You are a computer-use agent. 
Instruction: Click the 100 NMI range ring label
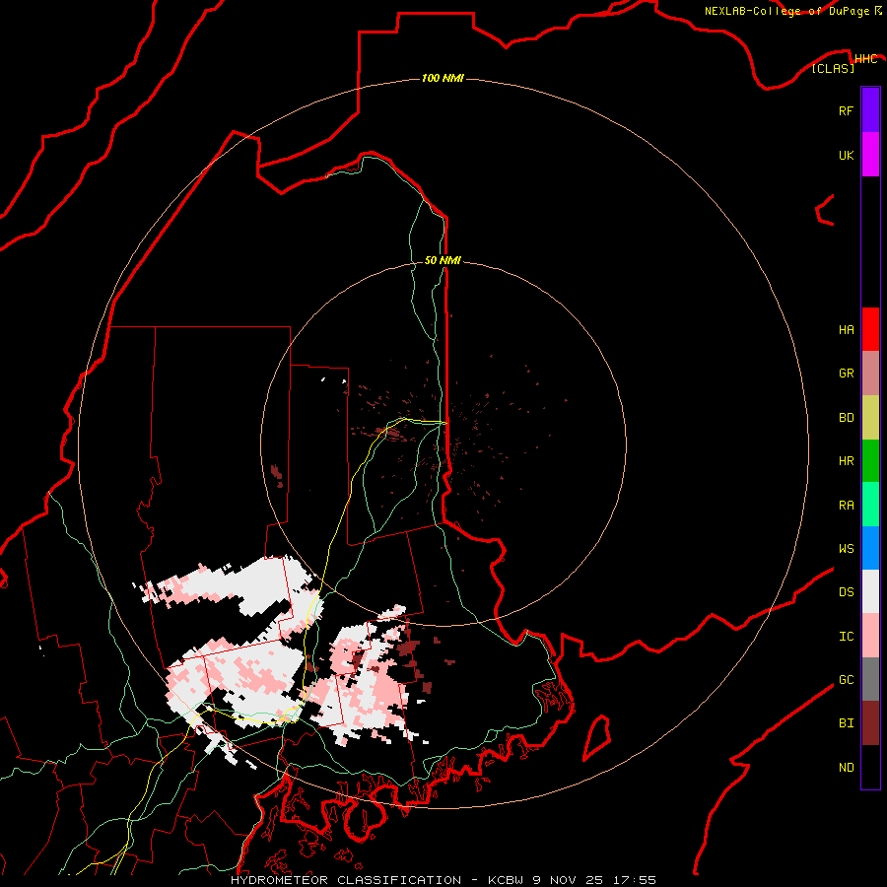pos(443,78)
